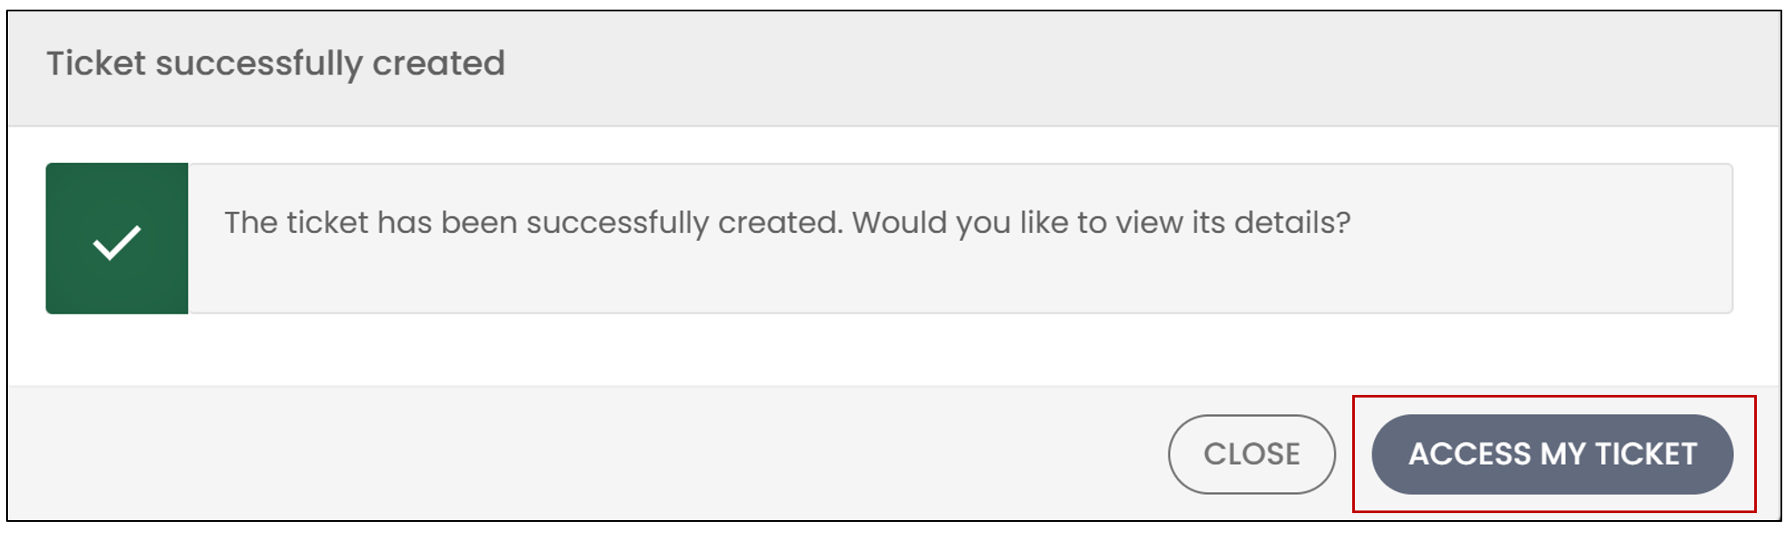Click the success message text
1791x535 pixels.
(787, 223)
